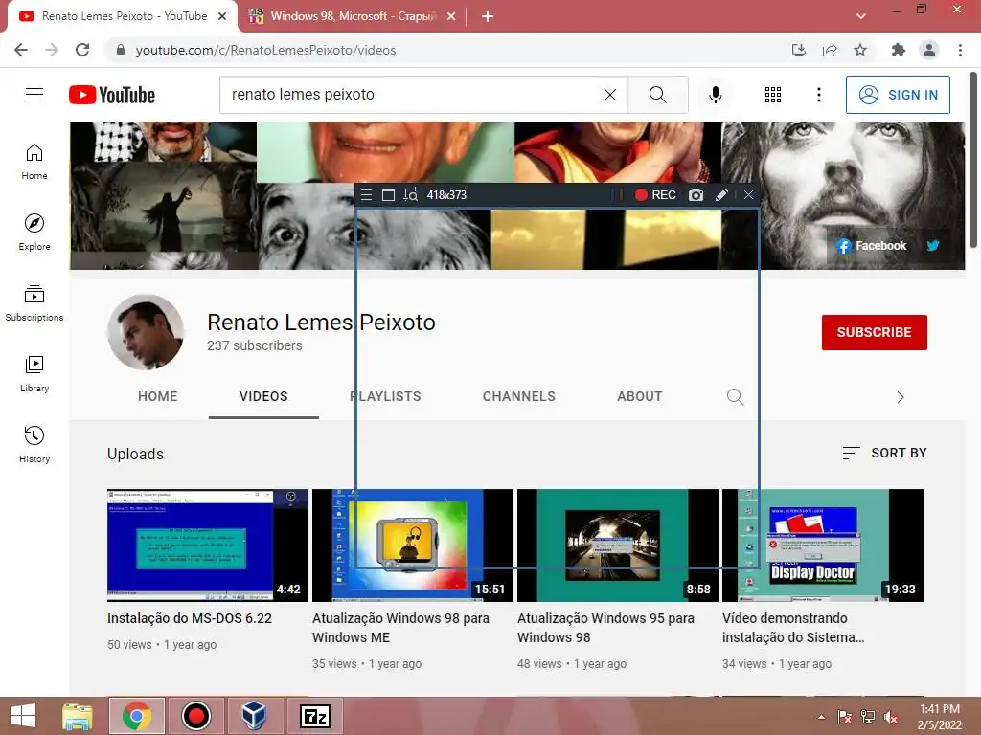Switch to the PLAYLISTS tab

pos(385,396)
